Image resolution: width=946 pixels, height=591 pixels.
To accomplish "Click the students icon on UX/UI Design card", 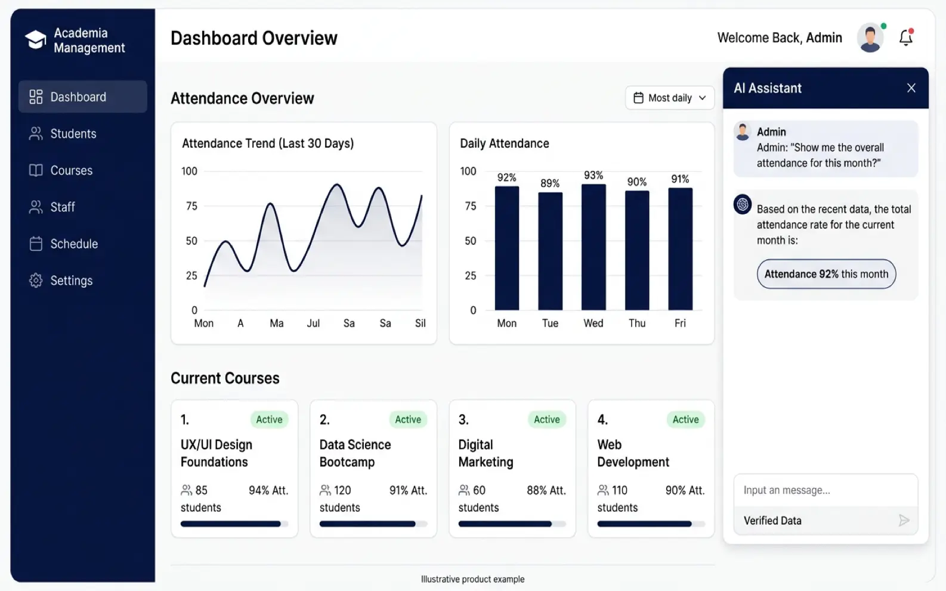I will (x=187, y=490).
